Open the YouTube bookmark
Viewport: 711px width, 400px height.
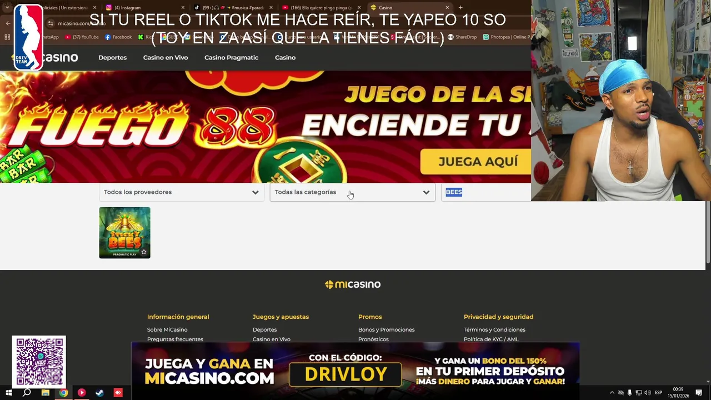pos(82,37)
